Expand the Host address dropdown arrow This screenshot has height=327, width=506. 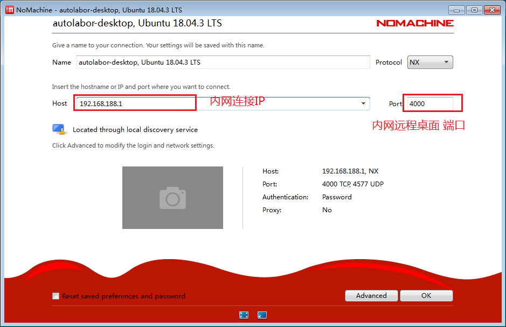click(363, 103)
